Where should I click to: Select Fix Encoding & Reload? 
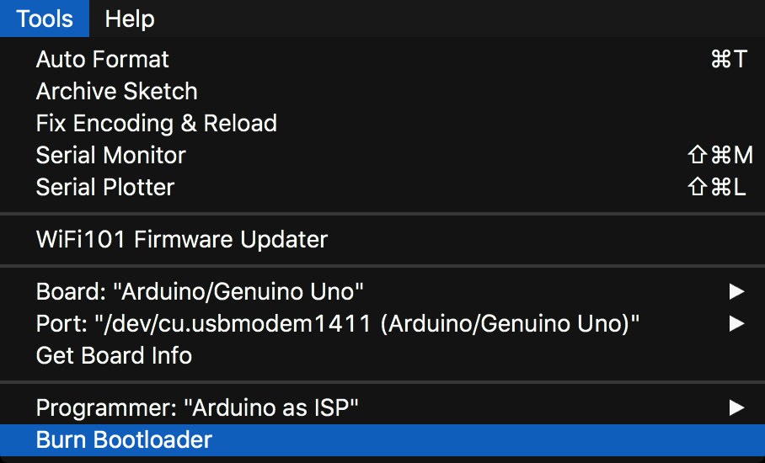[156, 123]
